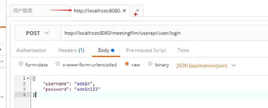Collapse the JSON object fold arrow on line 1

point(28,78)
